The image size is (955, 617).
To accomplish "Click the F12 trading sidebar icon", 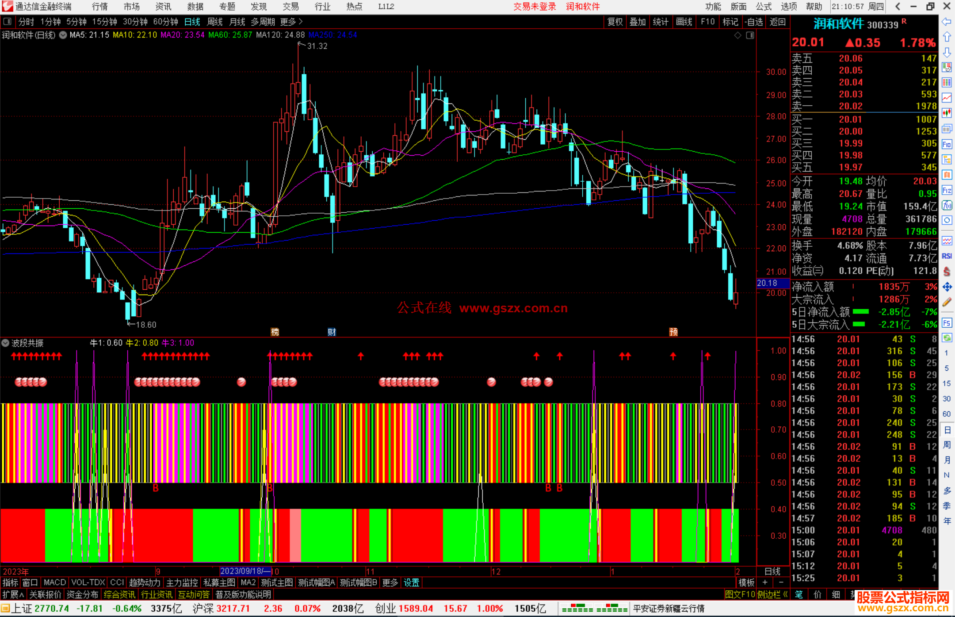I will pyautogui.click(x=947, y=190).
